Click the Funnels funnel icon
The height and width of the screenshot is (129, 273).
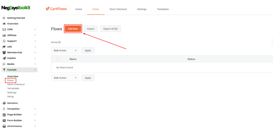(4, 70)
